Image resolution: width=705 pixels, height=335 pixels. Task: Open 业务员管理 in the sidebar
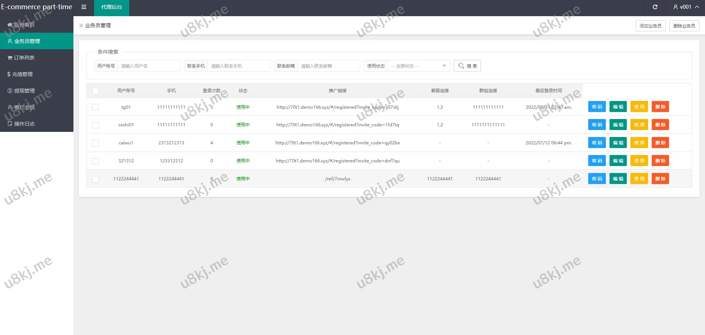point(27,41)
